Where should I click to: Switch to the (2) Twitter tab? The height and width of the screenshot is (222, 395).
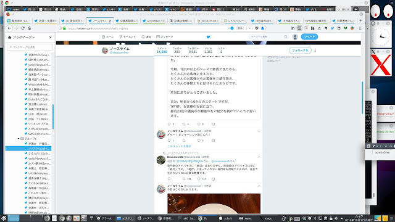point(154,20)
